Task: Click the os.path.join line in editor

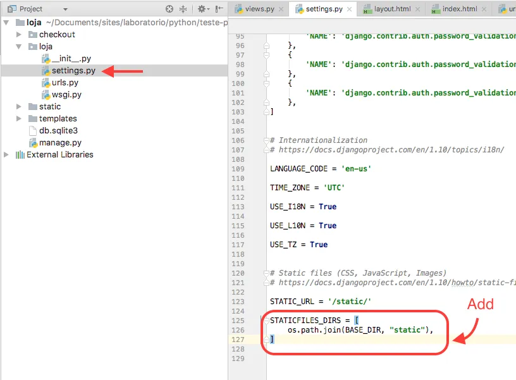Action: (x=360, y=330)
